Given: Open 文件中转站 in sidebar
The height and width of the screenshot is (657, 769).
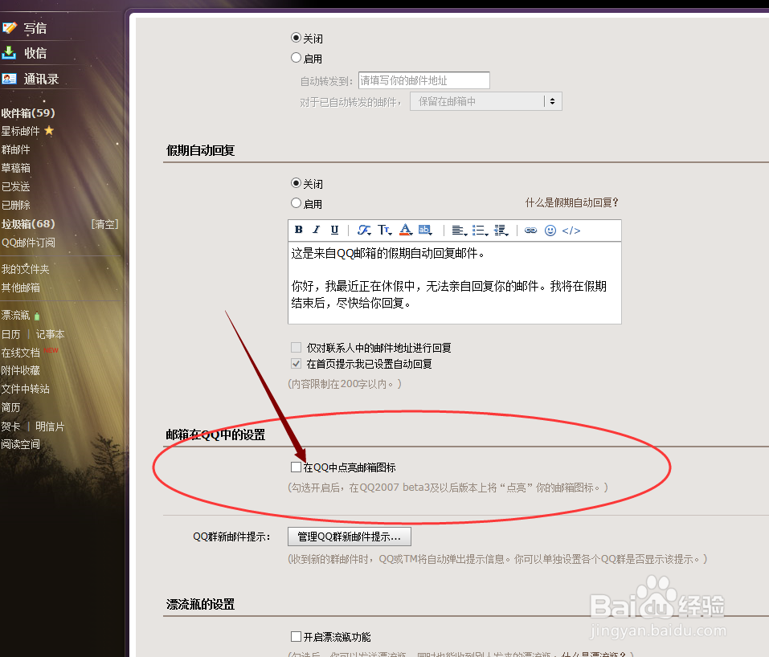Looking at the screenshot, I should (x=26, y=390).
